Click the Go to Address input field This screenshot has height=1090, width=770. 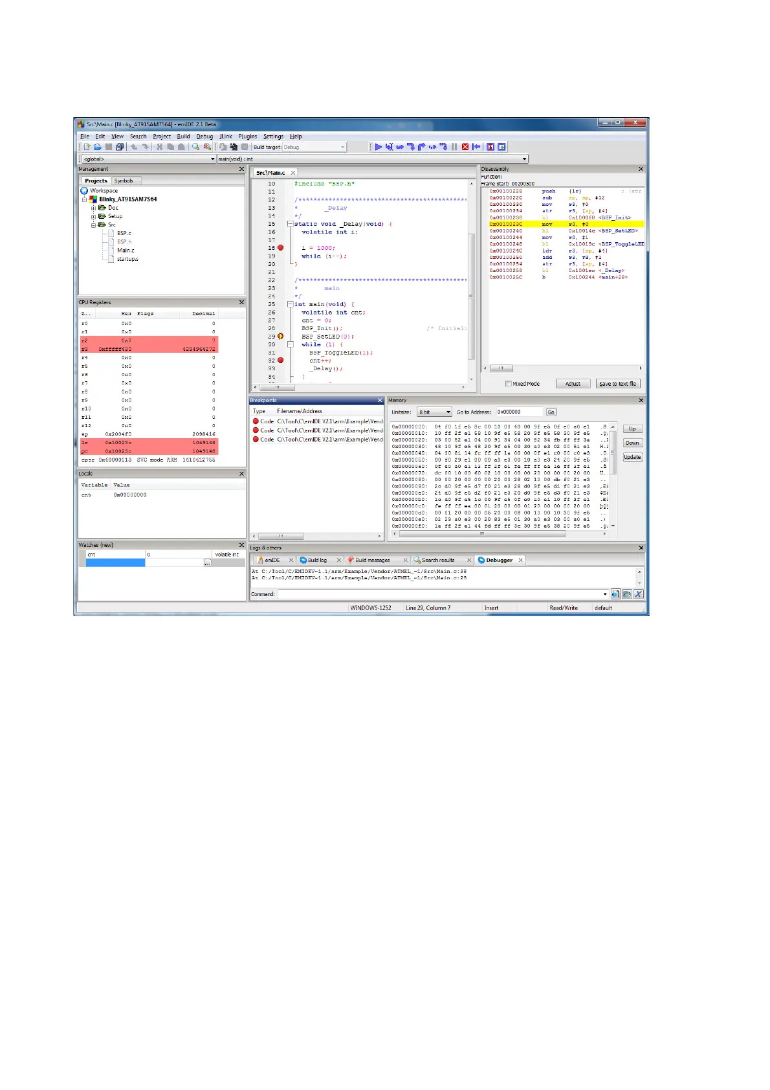click(519, 412)
